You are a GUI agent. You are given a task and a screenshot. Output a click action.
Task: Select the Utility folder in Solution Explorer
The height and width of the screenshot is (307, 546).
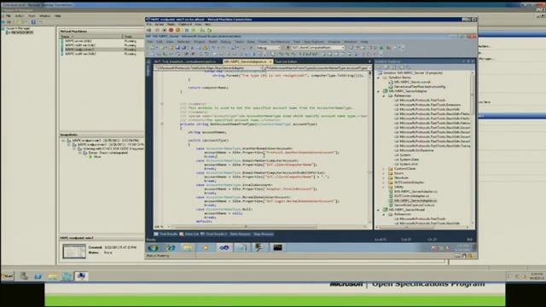click(x=396, y=187)
